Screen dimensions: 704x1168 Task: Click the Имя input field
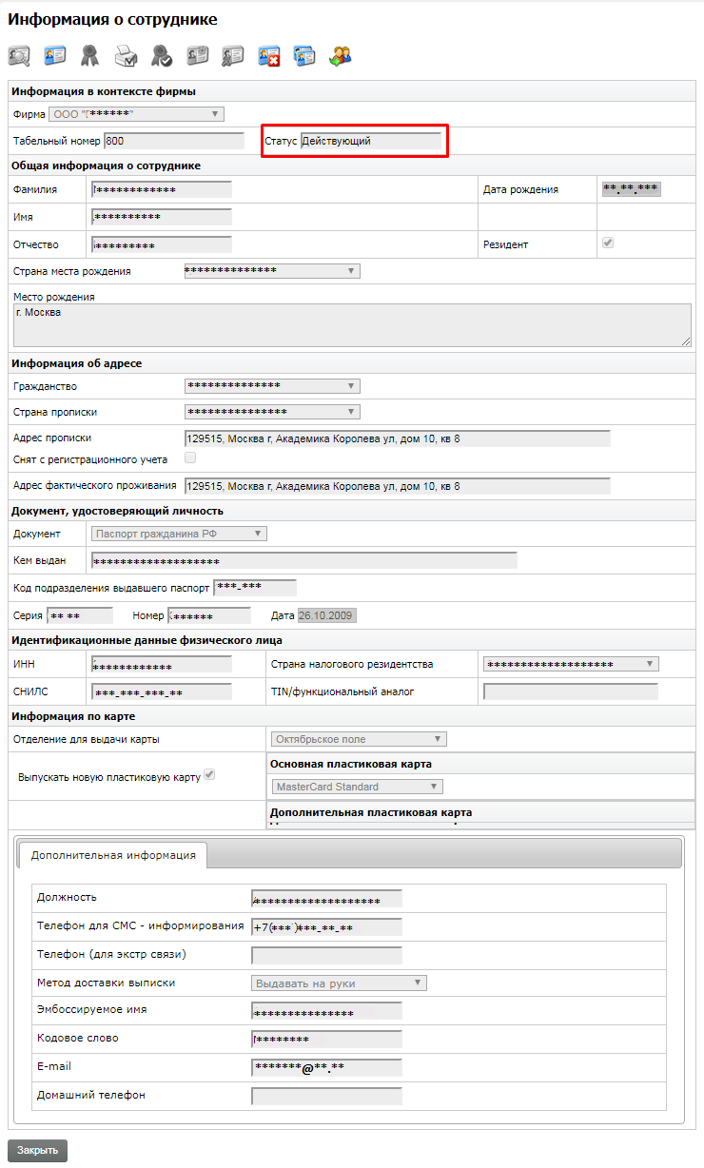click(162, 217)
